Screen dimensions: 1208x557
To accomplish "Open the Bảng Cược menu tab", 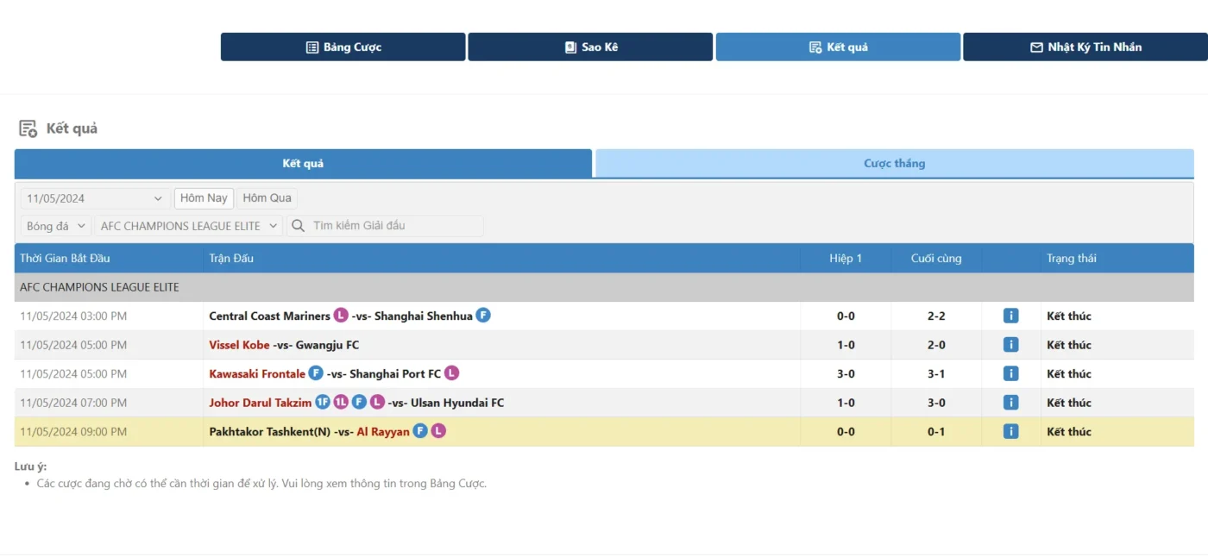I will click(343, 47).
